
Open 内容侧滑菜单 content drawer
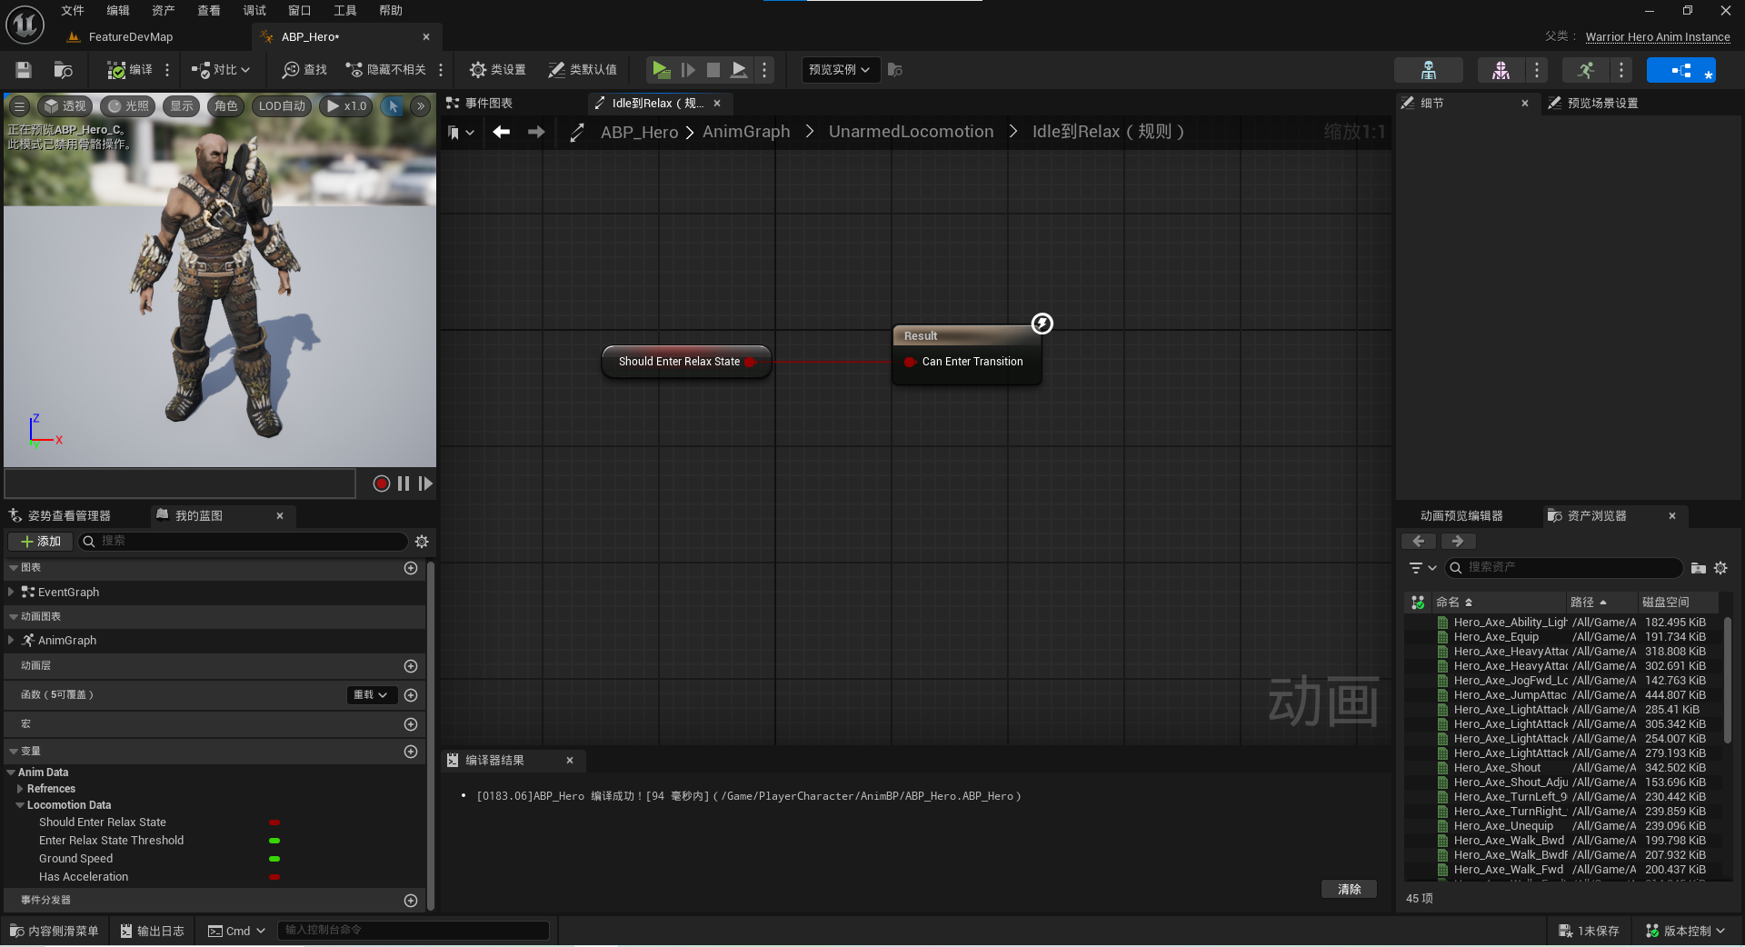55,931
